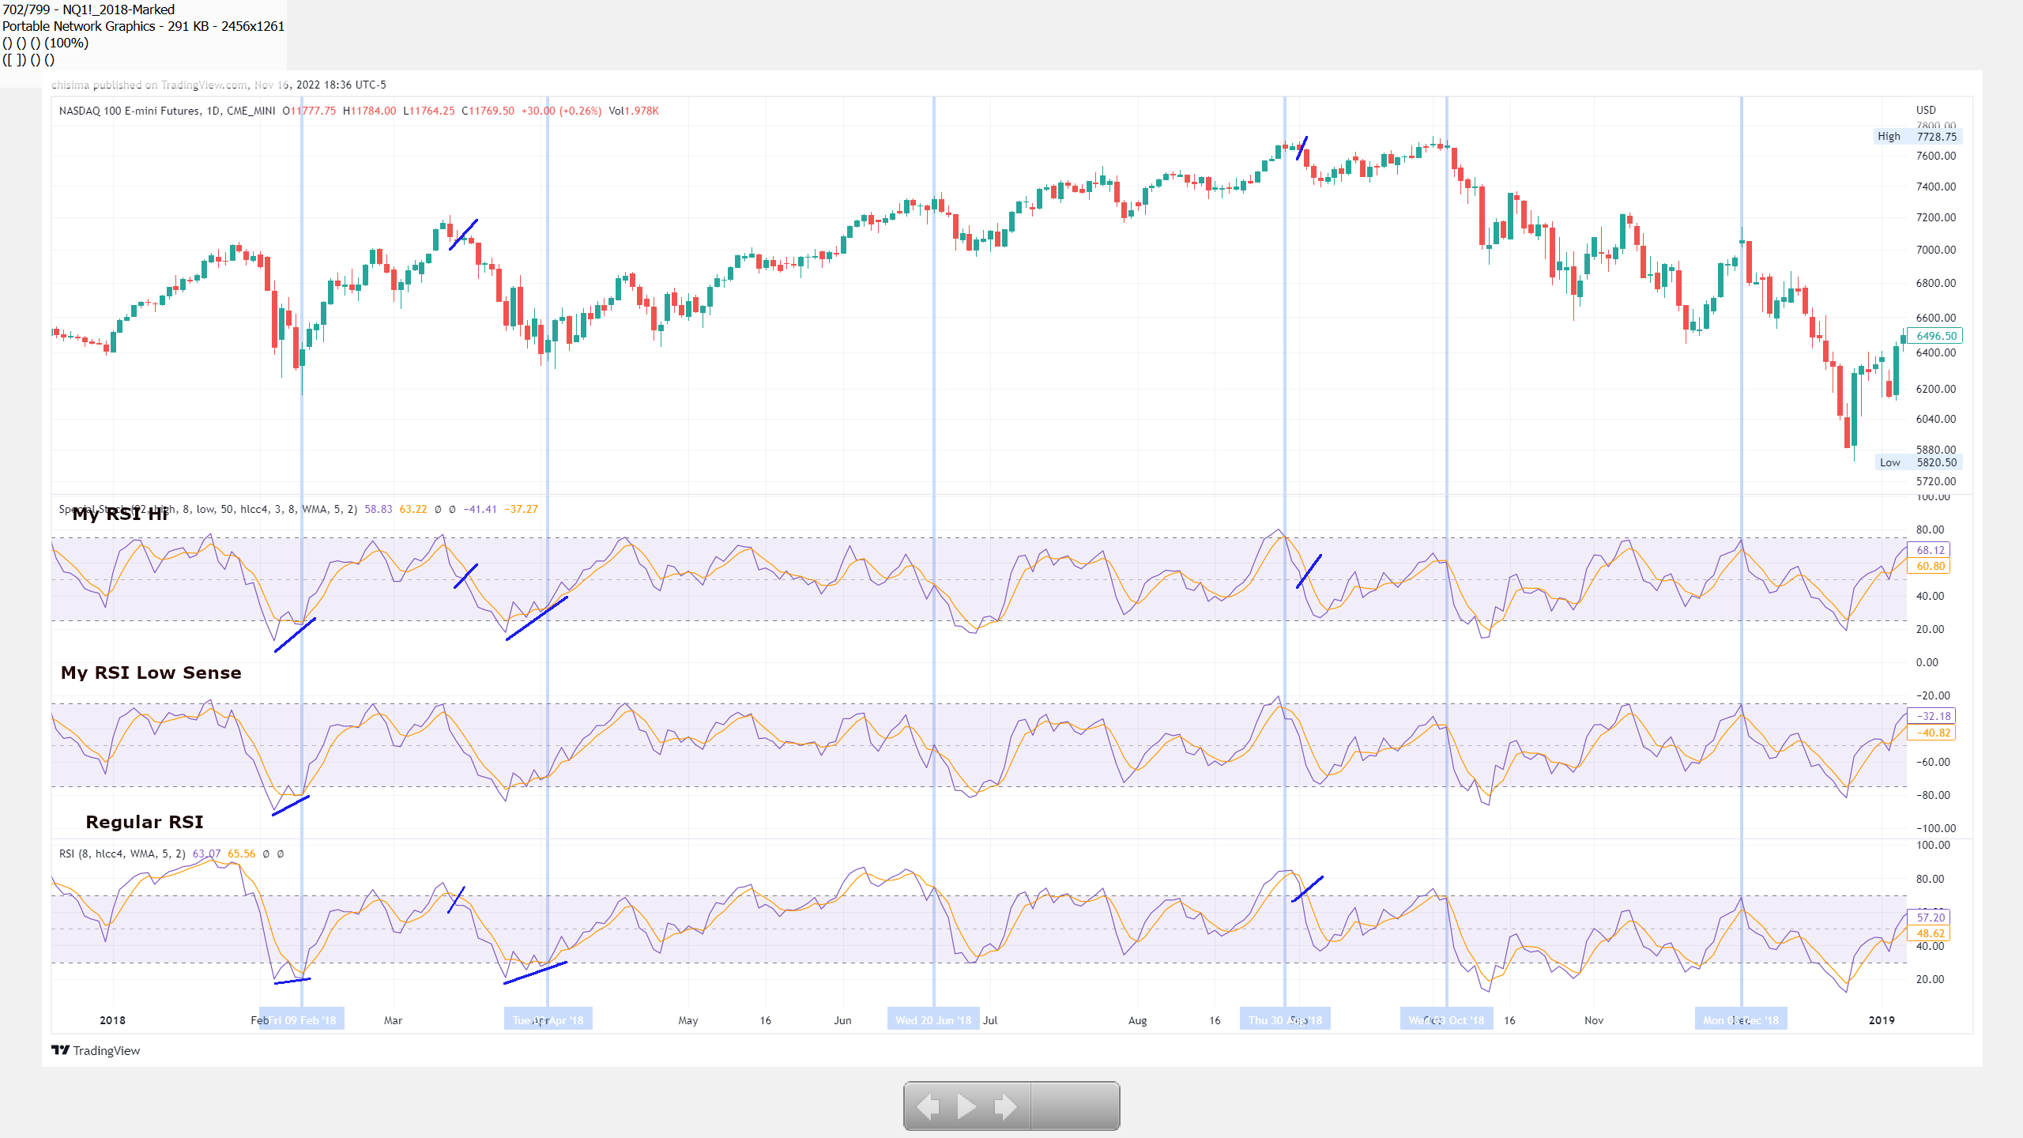2023x1138 pixels.
Task: Click the Wed 20 Jun '18 date label
Action: coord(933,1020)
